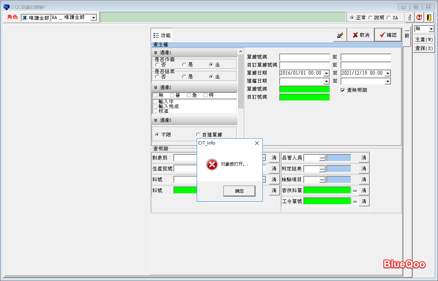Collapse the 過濾1 filter section
The height and width of the screenshot is (281, 438).
click(x=156, y=53)
